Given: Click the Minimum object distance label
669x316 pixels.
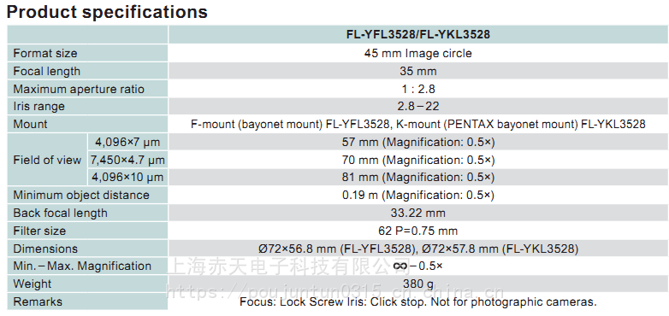Looking at the screenshot, I should (x=81, y=195).
